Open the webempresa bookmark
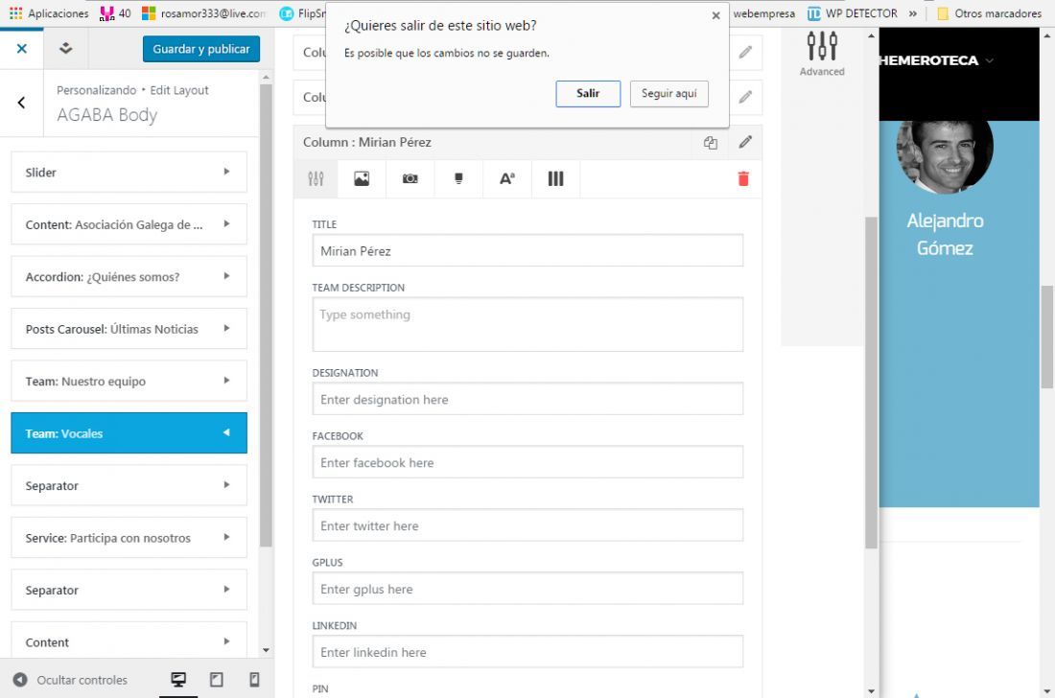Viewport: 1055px width, 698px height. pos(763,13)
